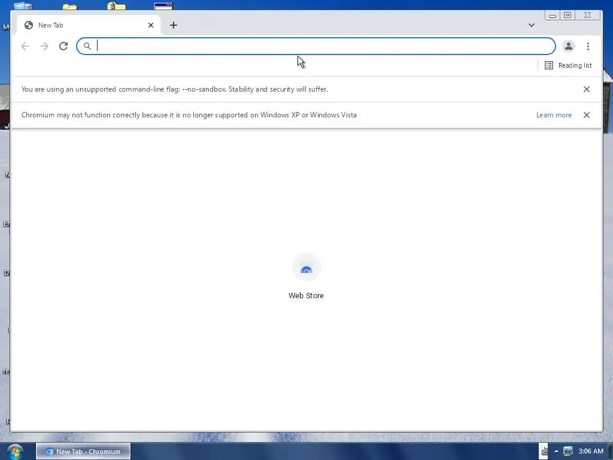Click the taskbar clock showing 3:06 AM
This screenshot has height=460, width=613.
591,452
